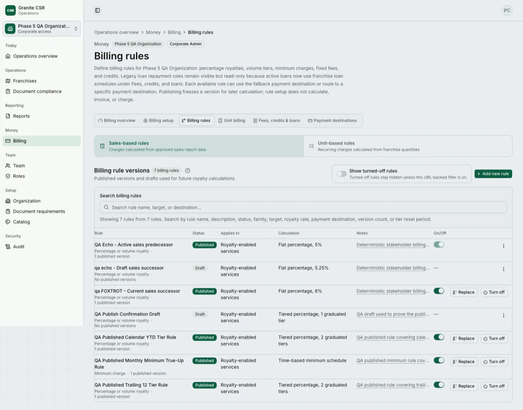Click Draft status of qa echo successor

pyautogui.click(x=200, y=268)
